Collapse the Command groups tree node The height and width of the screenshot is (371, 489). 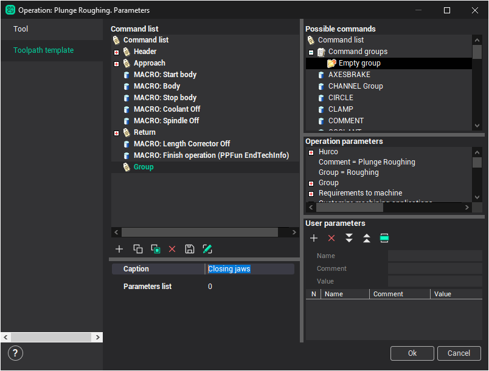tap(311, 52)
